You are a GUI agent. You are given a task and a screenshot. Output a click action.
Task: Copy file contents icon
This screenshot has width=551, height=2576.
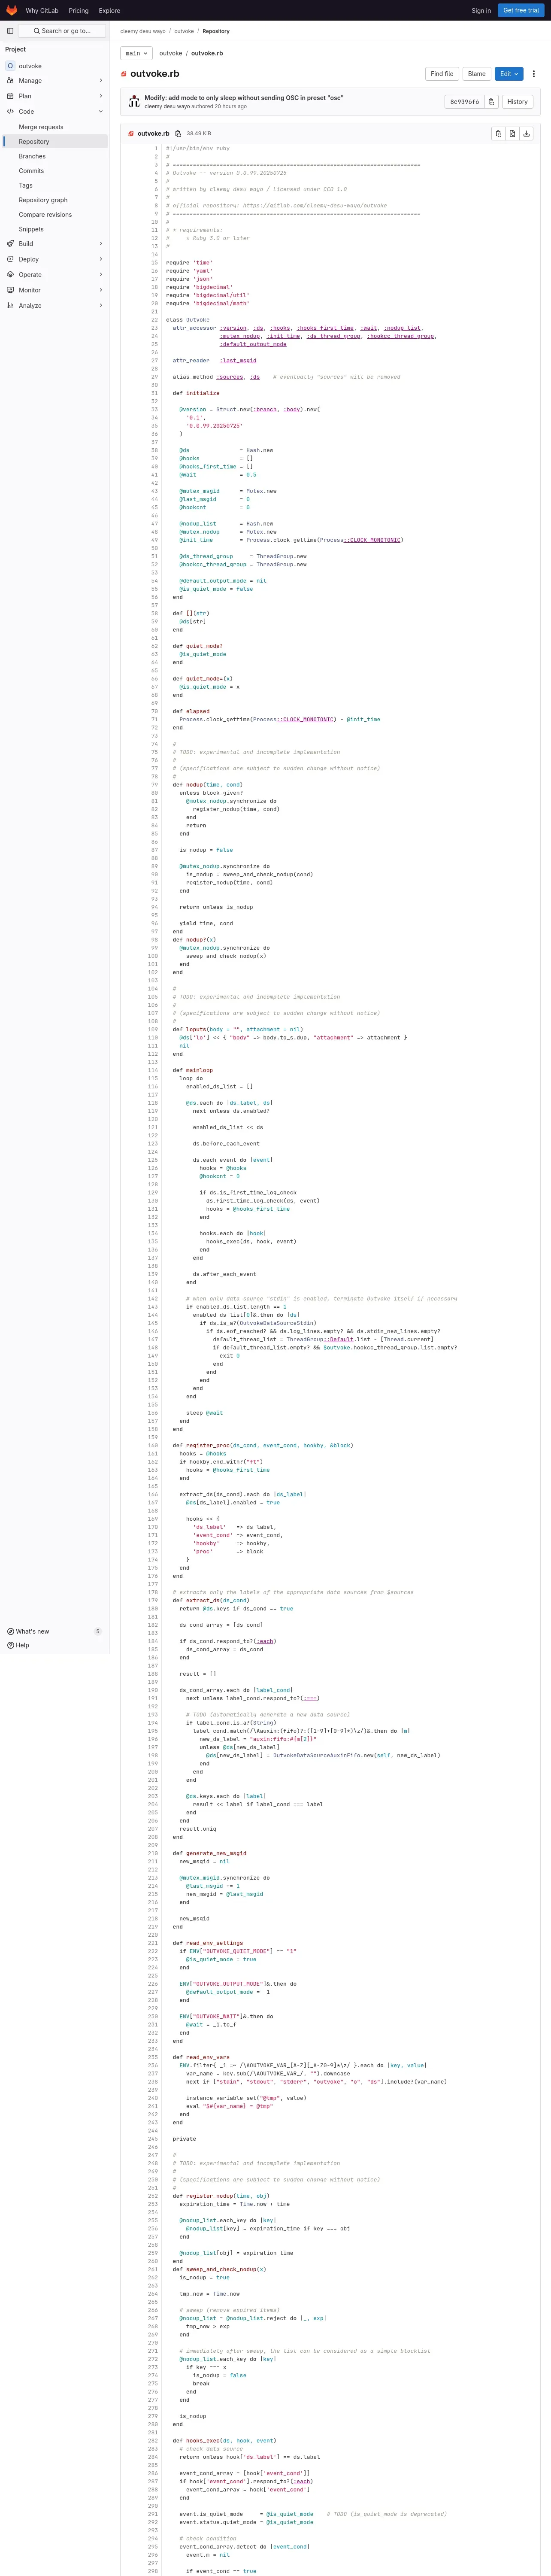(x=498, y=133)
